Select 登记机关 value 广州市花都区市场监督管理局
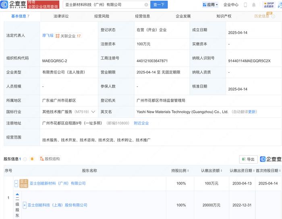Image resolution: width=282 pixels, height=219 pixels. (161, 100)
